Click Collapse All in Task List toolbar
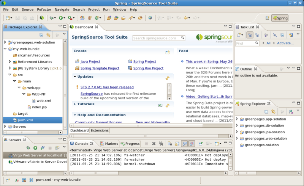This screenshot has height=186, width=304. [282, 35]
